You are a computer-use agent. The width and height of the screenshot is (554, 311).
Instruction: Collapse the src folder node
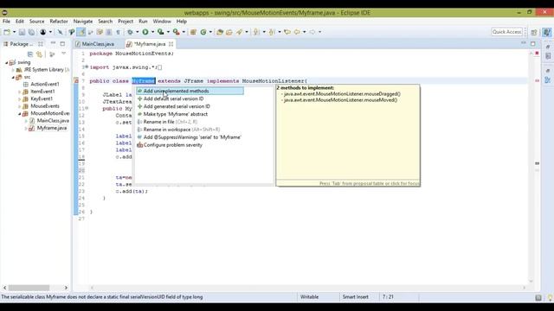(x=13, y=77)
